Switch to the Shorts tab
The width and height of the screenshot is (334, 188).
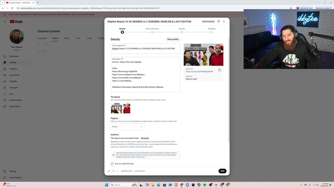point(67,38)
